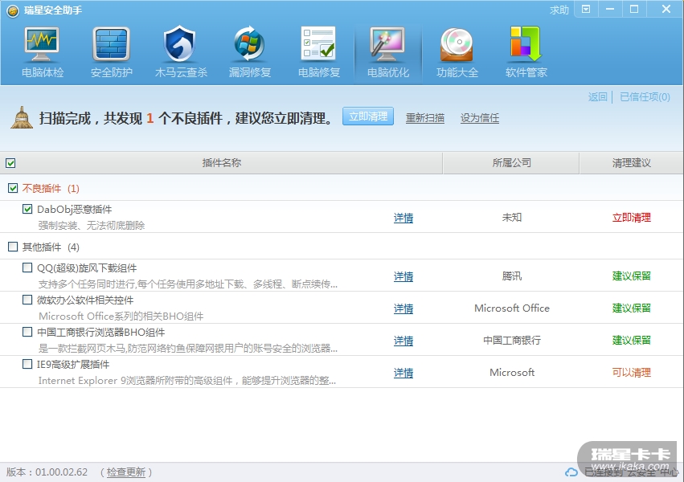Click 检查更新 check for updates link
This screenshot has height=482, width=684.
(x=126, y=472)
